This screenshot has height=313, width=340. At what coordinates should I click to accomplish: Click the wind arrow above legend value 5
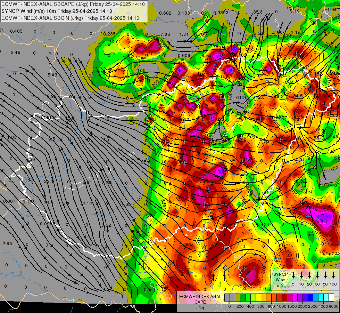pos(293,275)
